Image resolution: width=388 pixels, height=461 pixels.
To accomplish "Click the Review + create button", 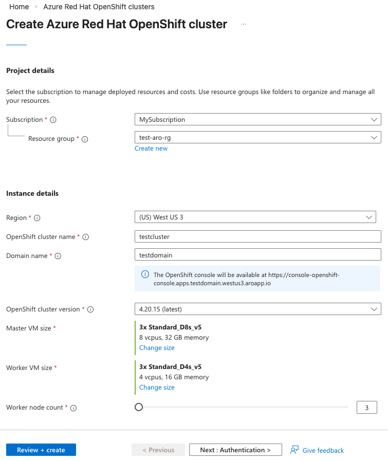I will pos(41,450).
